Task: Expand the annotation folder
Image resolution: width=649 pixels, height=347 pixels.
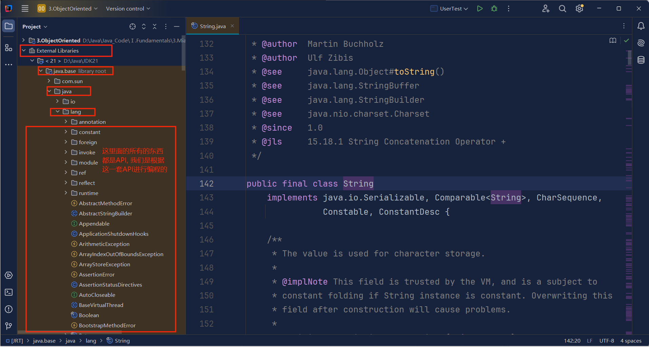Action: point(66,122)
